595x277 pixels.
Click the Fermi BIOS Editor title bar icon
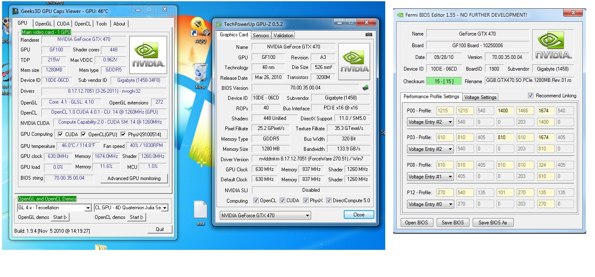399,15
